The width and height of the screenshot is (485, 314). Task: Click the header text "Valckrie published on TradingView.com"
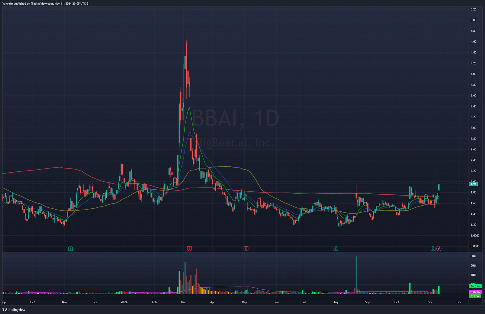pyautogui.click(x=27, y=3)
